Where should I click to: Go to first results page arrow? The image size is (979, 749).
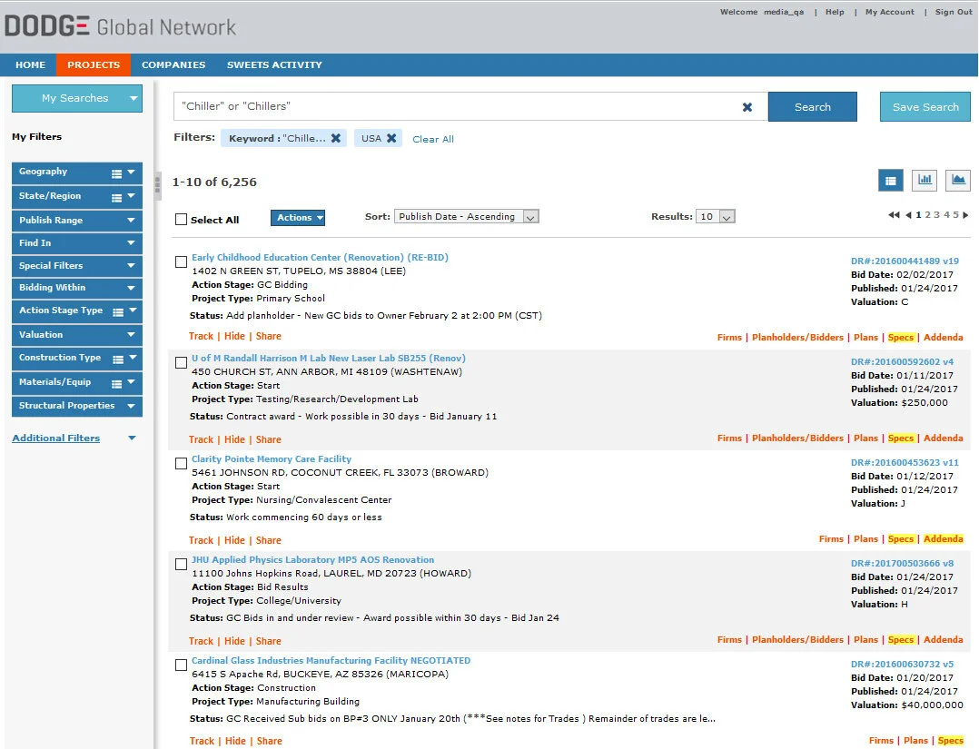894,214
